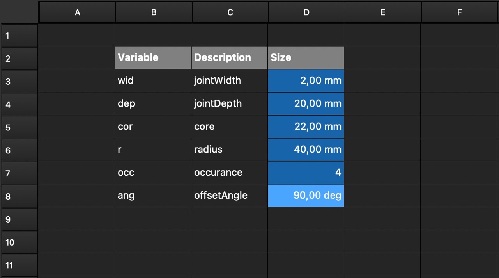
Task: Select row 1 header
Action: coord(19,36)
